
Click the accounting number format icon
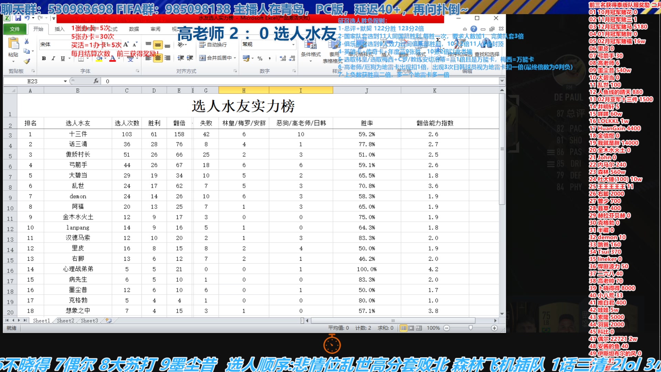pos(246,59)
